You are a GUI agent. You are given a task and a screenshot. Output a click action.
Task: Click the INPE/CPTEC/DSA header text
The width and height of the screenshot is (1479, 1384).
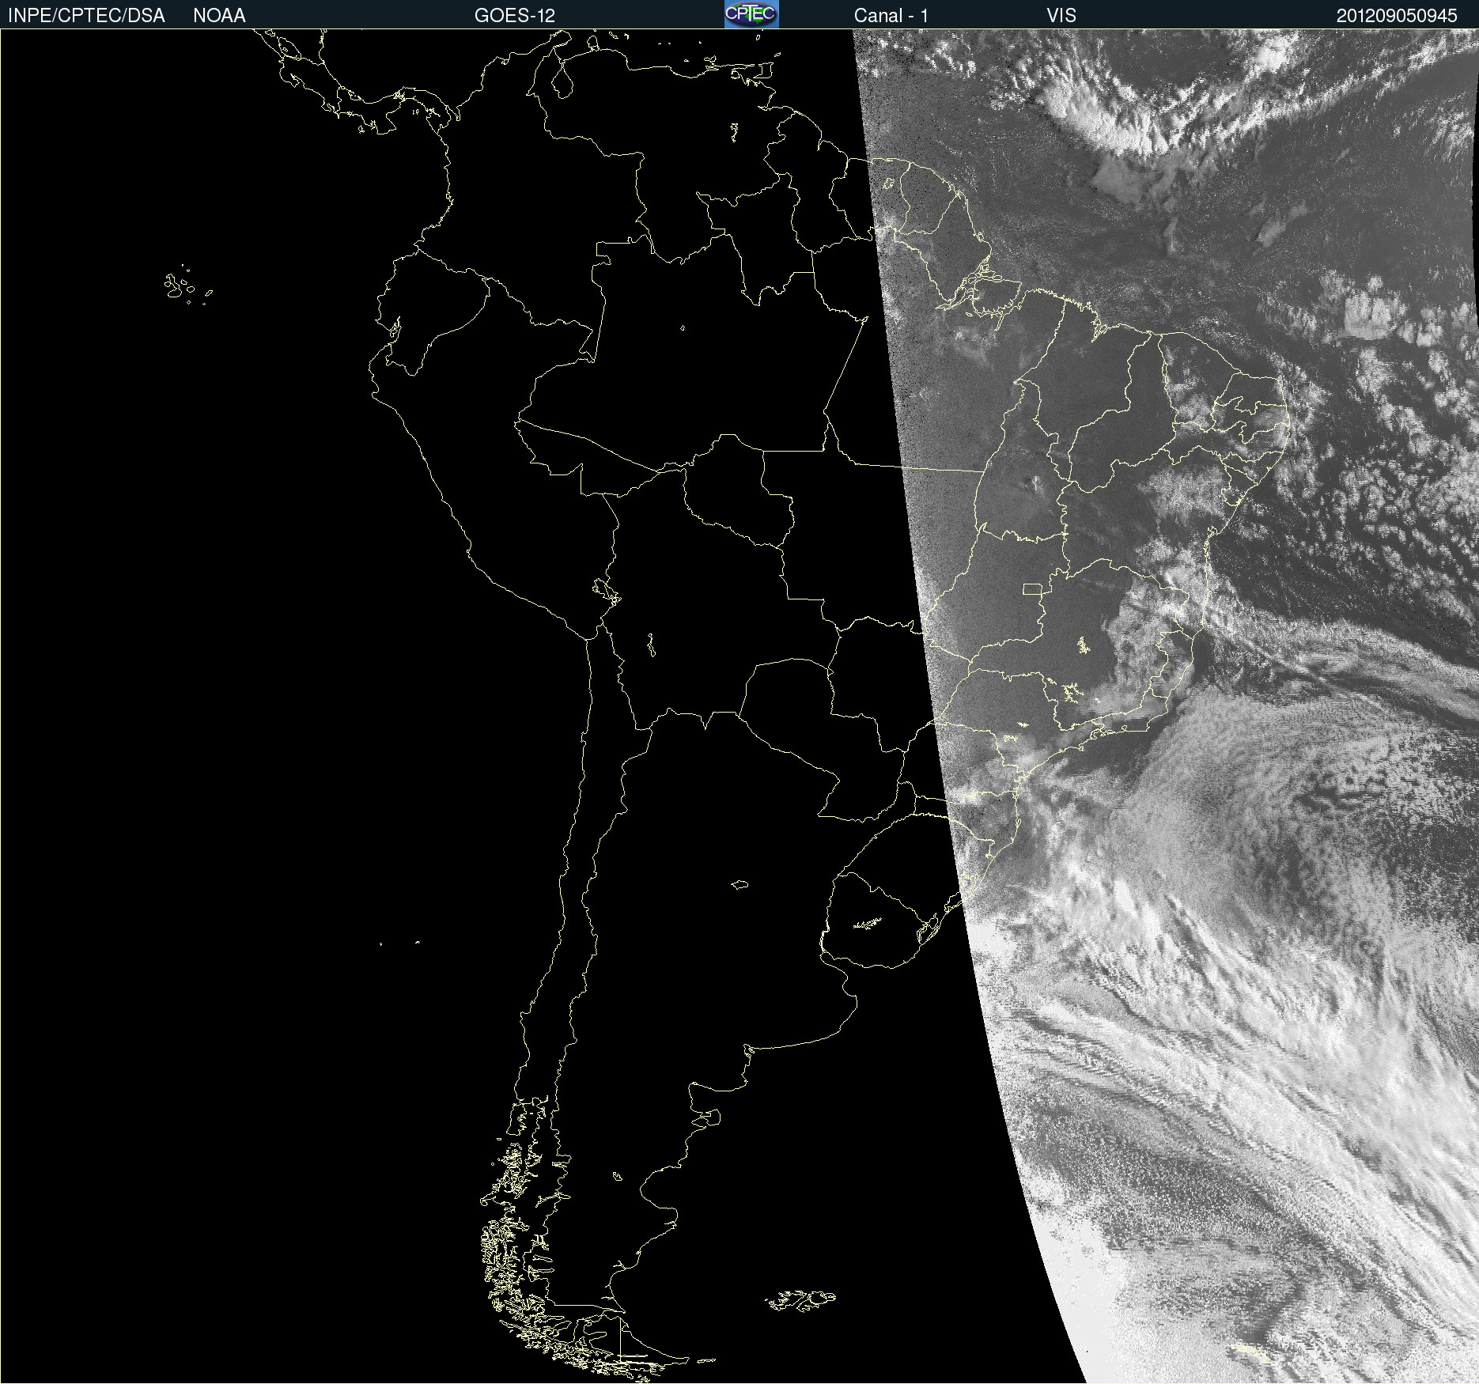86,16
